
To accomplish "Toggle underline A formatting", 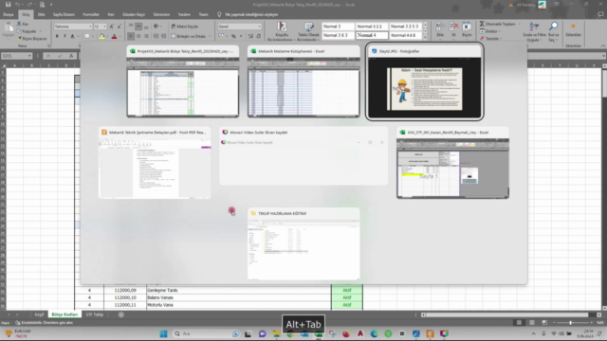I will (x=72, y=36).
